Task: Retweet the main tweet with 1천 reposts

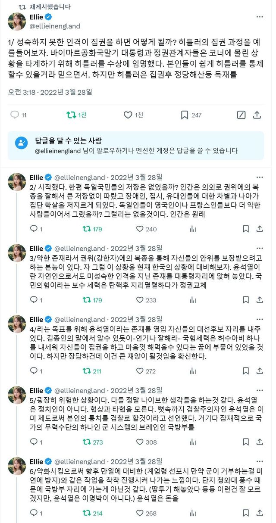Action: 71,115
